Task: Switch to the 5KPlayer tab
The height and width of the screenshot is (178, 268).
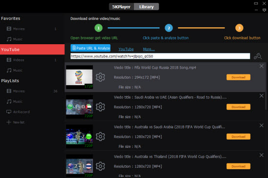Action: [121, 7]
